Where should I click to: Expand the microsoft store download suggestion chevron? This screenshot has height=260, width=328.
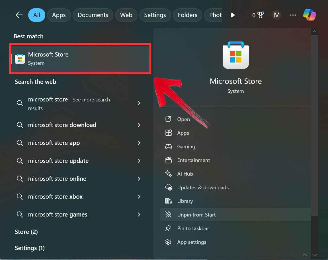(x=139, y=125)
